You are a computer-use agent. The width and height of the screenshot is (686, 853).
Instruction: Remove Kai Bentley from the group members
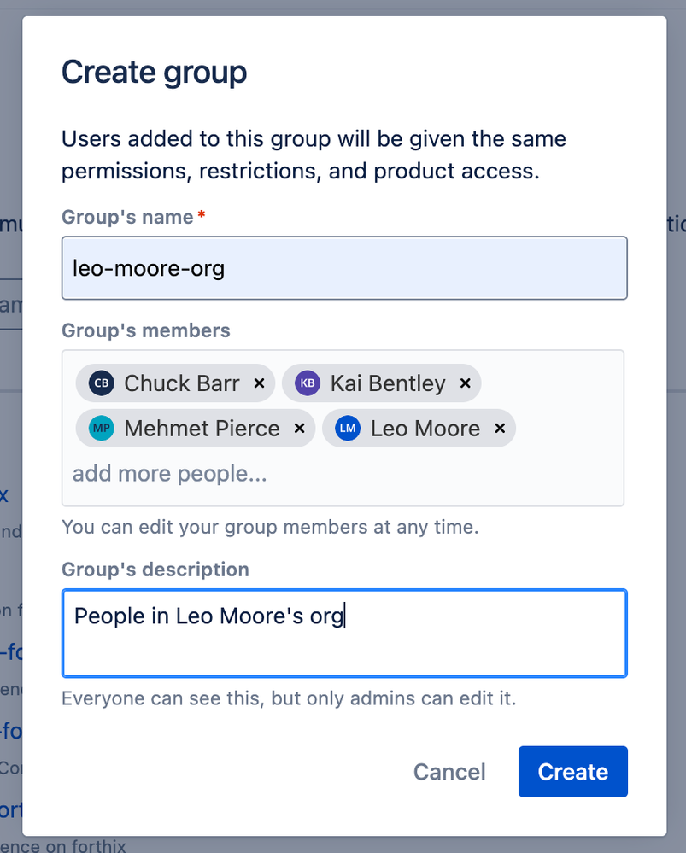[x=465, y=383]
